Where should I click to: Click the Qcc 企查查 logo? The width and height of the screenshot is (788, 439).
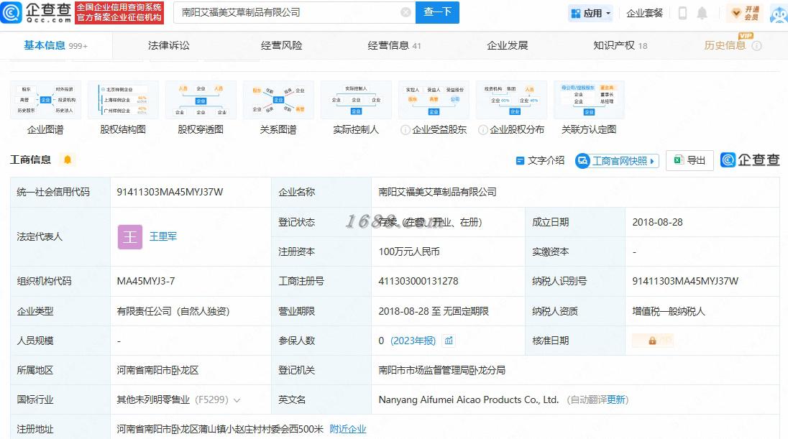point(36,12)
